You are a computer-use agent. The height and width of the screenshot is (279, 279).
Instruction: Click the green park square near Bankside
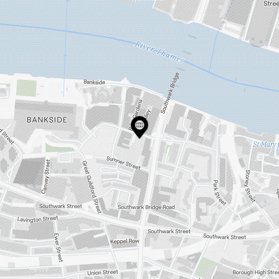27,88
